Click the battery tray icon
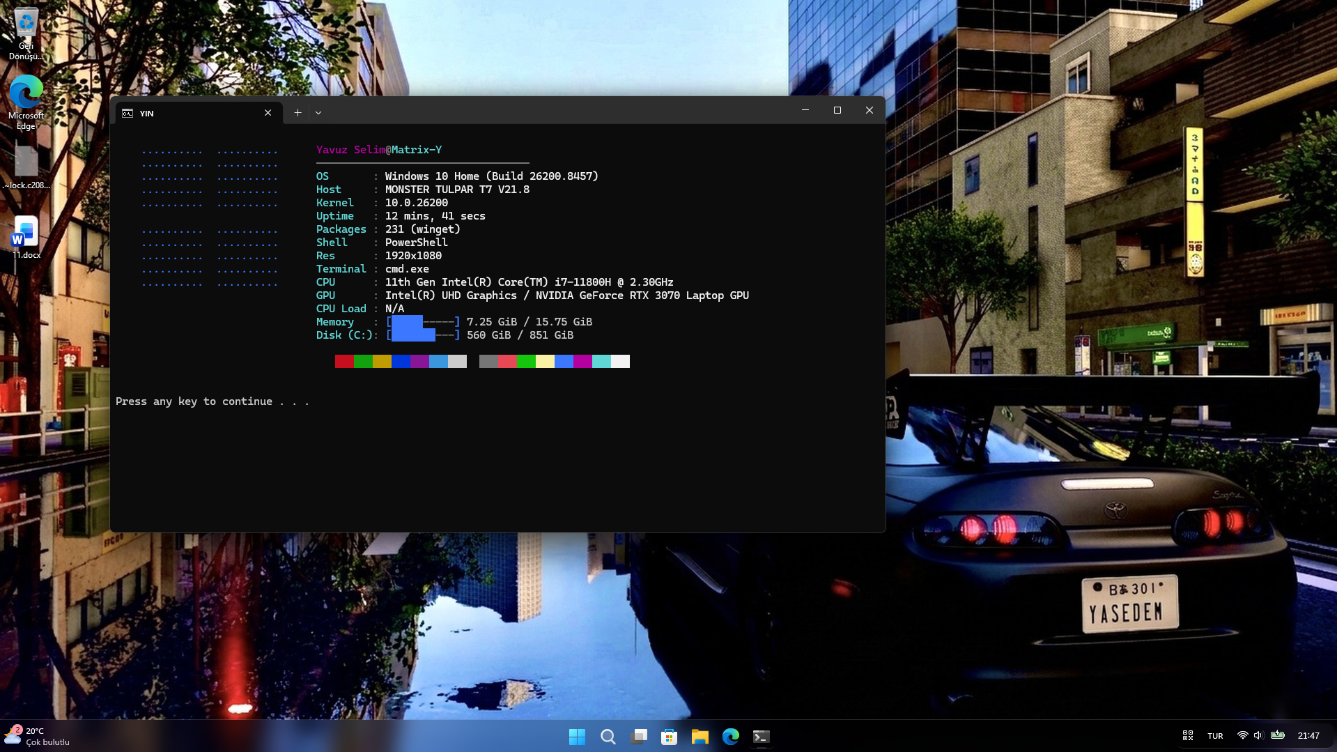 click(x=1277, y=735)
